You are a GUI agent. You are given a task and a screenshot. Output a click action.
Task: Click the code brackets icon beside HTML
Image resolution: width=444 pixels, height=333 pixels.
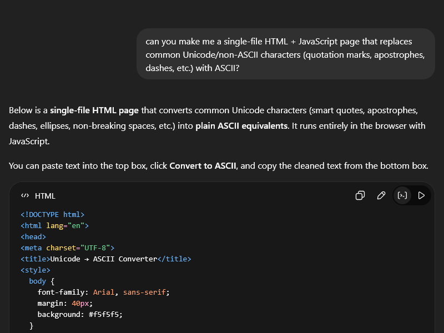tap(25, 196)
